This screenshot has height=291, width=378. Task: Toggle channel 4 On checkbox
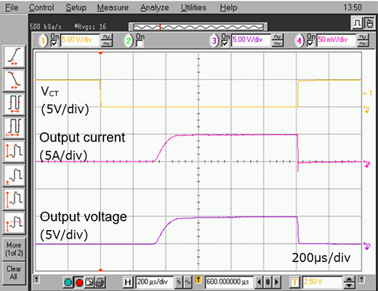point(310,43)
